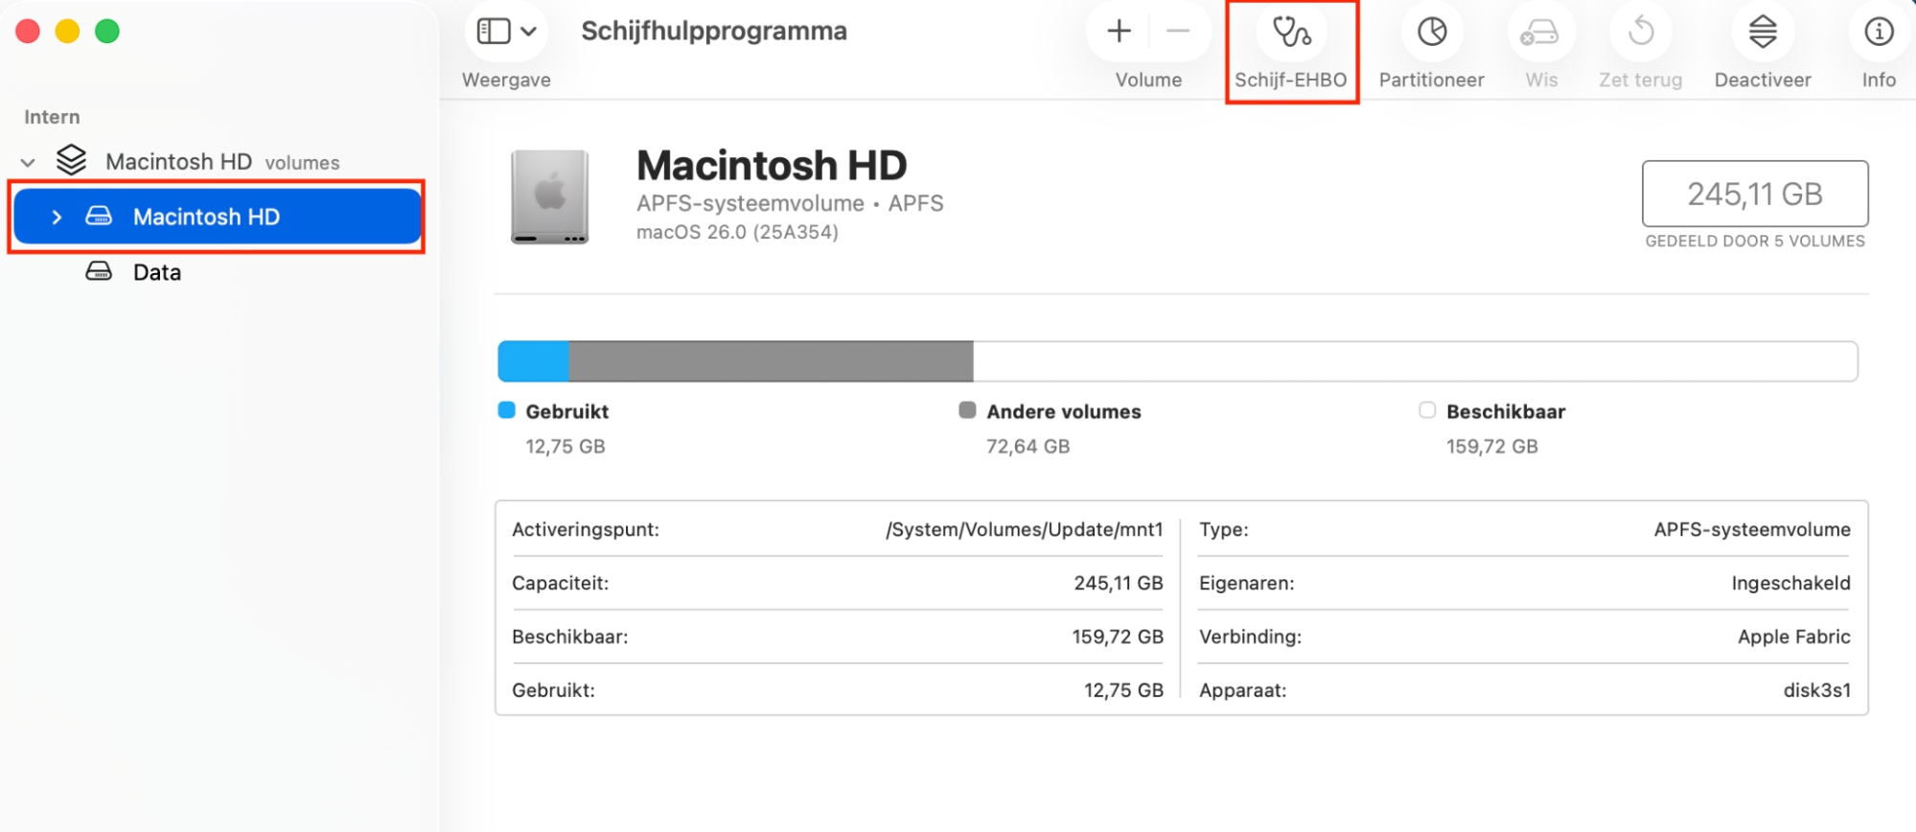Click the Capaciteit value 245,11 GB

click(1118, 583)
